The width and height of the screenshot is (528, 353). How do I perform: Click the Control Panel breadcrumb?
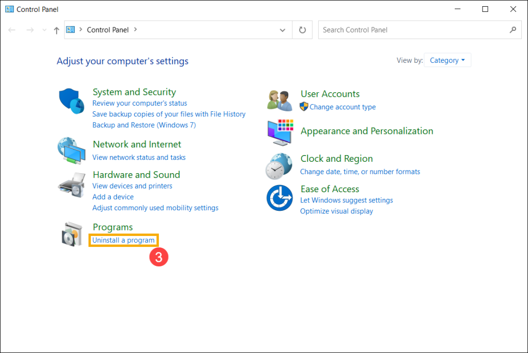coord(108,30)
